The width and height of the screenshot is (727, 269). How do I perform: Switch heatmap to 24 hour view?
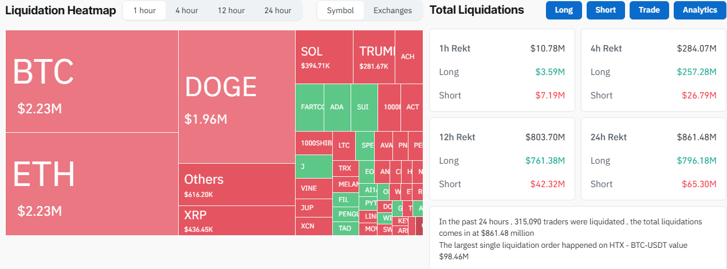[278, 10]
